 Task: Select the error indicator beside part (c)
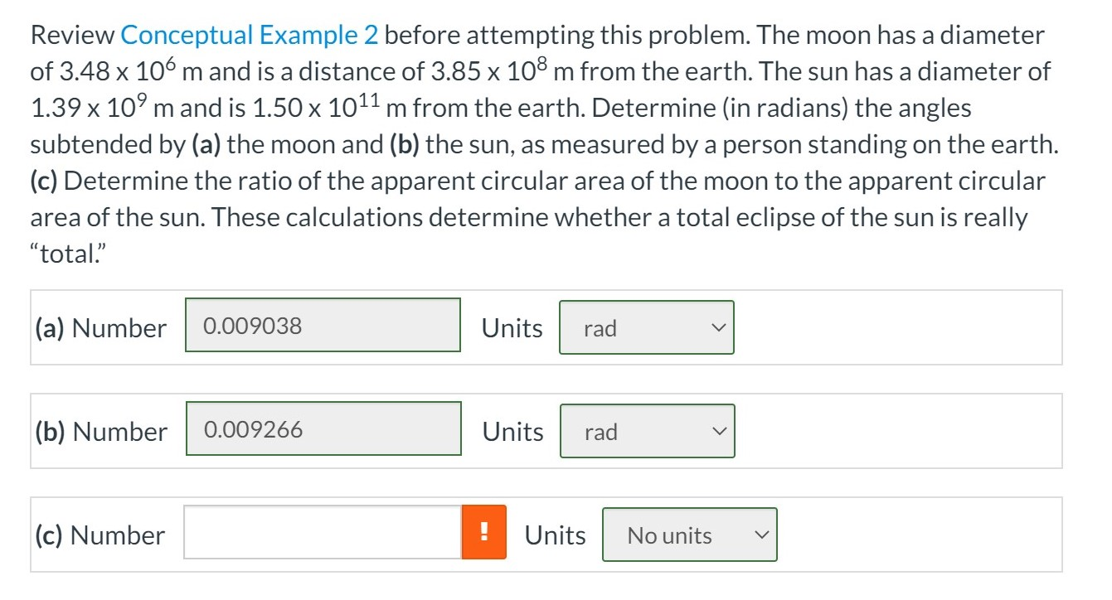tap(483, 534)
